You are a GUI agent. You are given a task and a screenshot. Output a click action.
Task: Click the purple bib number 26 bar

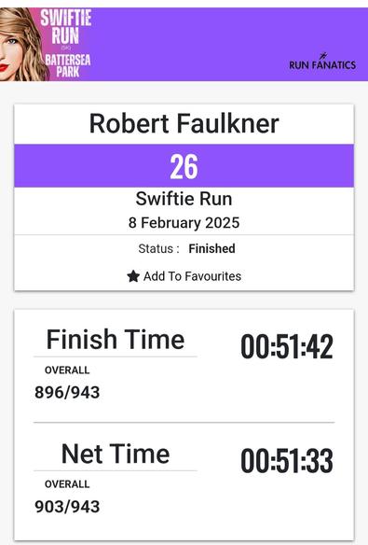(184, 166)
